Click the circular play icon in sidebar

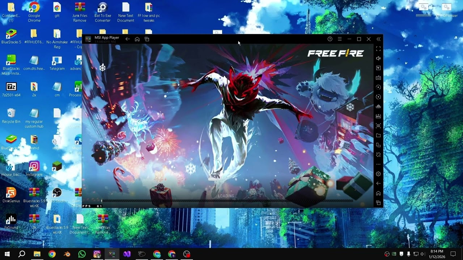click(x=378, y=87)
